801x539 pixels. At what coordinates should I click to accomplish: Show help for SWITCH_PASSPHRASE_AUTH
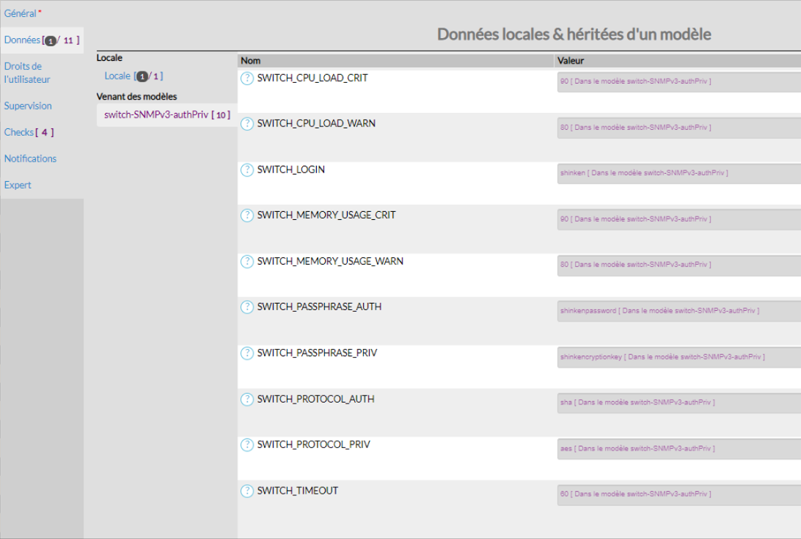pos(247,307)
